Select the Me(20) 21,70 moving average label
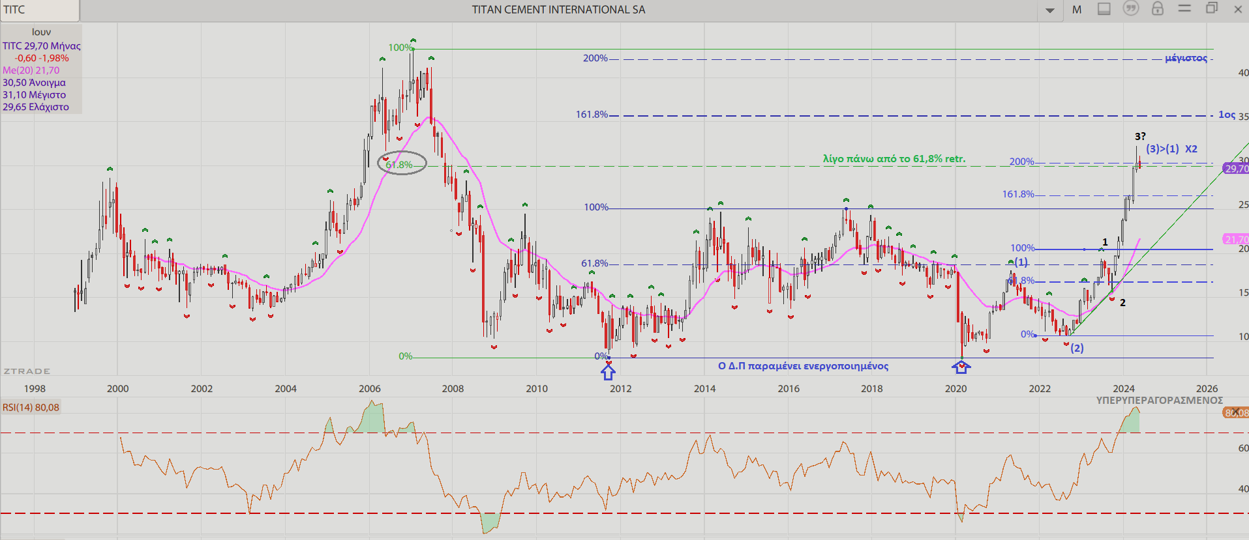 pyautogui.click(x=31, y=70)
